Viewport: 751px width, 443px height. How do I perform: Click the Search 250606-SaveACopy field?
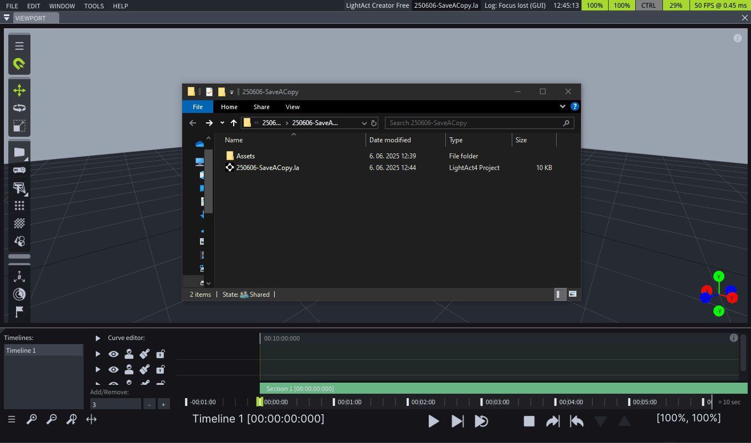pyautogui.click(x=479, y=123)
